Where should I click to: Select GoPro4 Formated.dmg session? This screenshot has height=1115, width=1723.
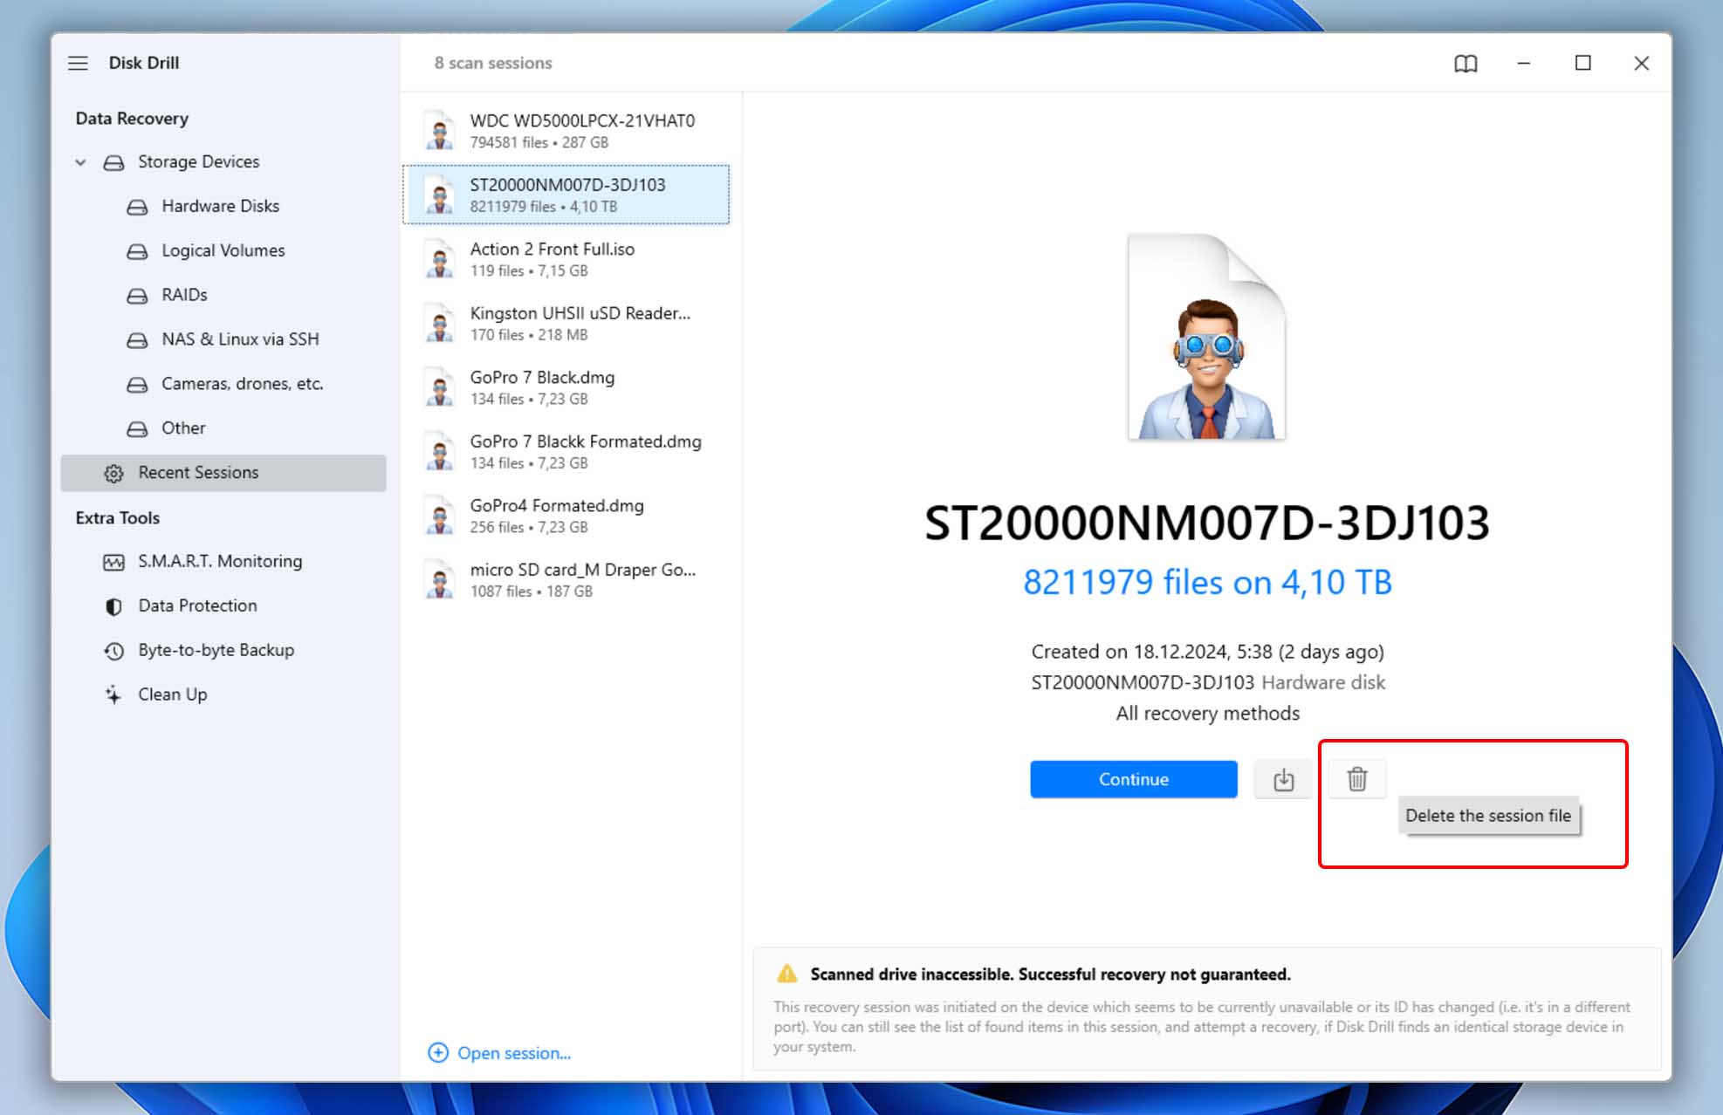566,516
